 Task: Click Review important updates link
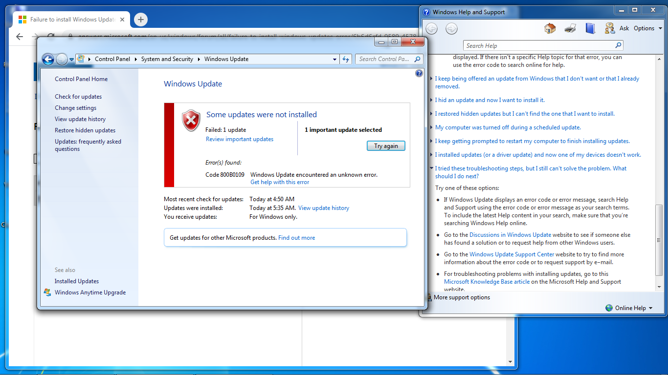coord(240,139)
